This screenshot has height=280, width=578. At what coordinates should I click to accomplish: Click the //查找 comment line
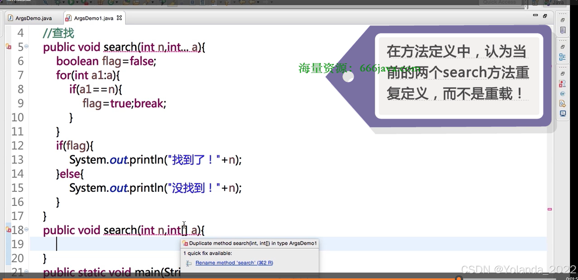59,33
